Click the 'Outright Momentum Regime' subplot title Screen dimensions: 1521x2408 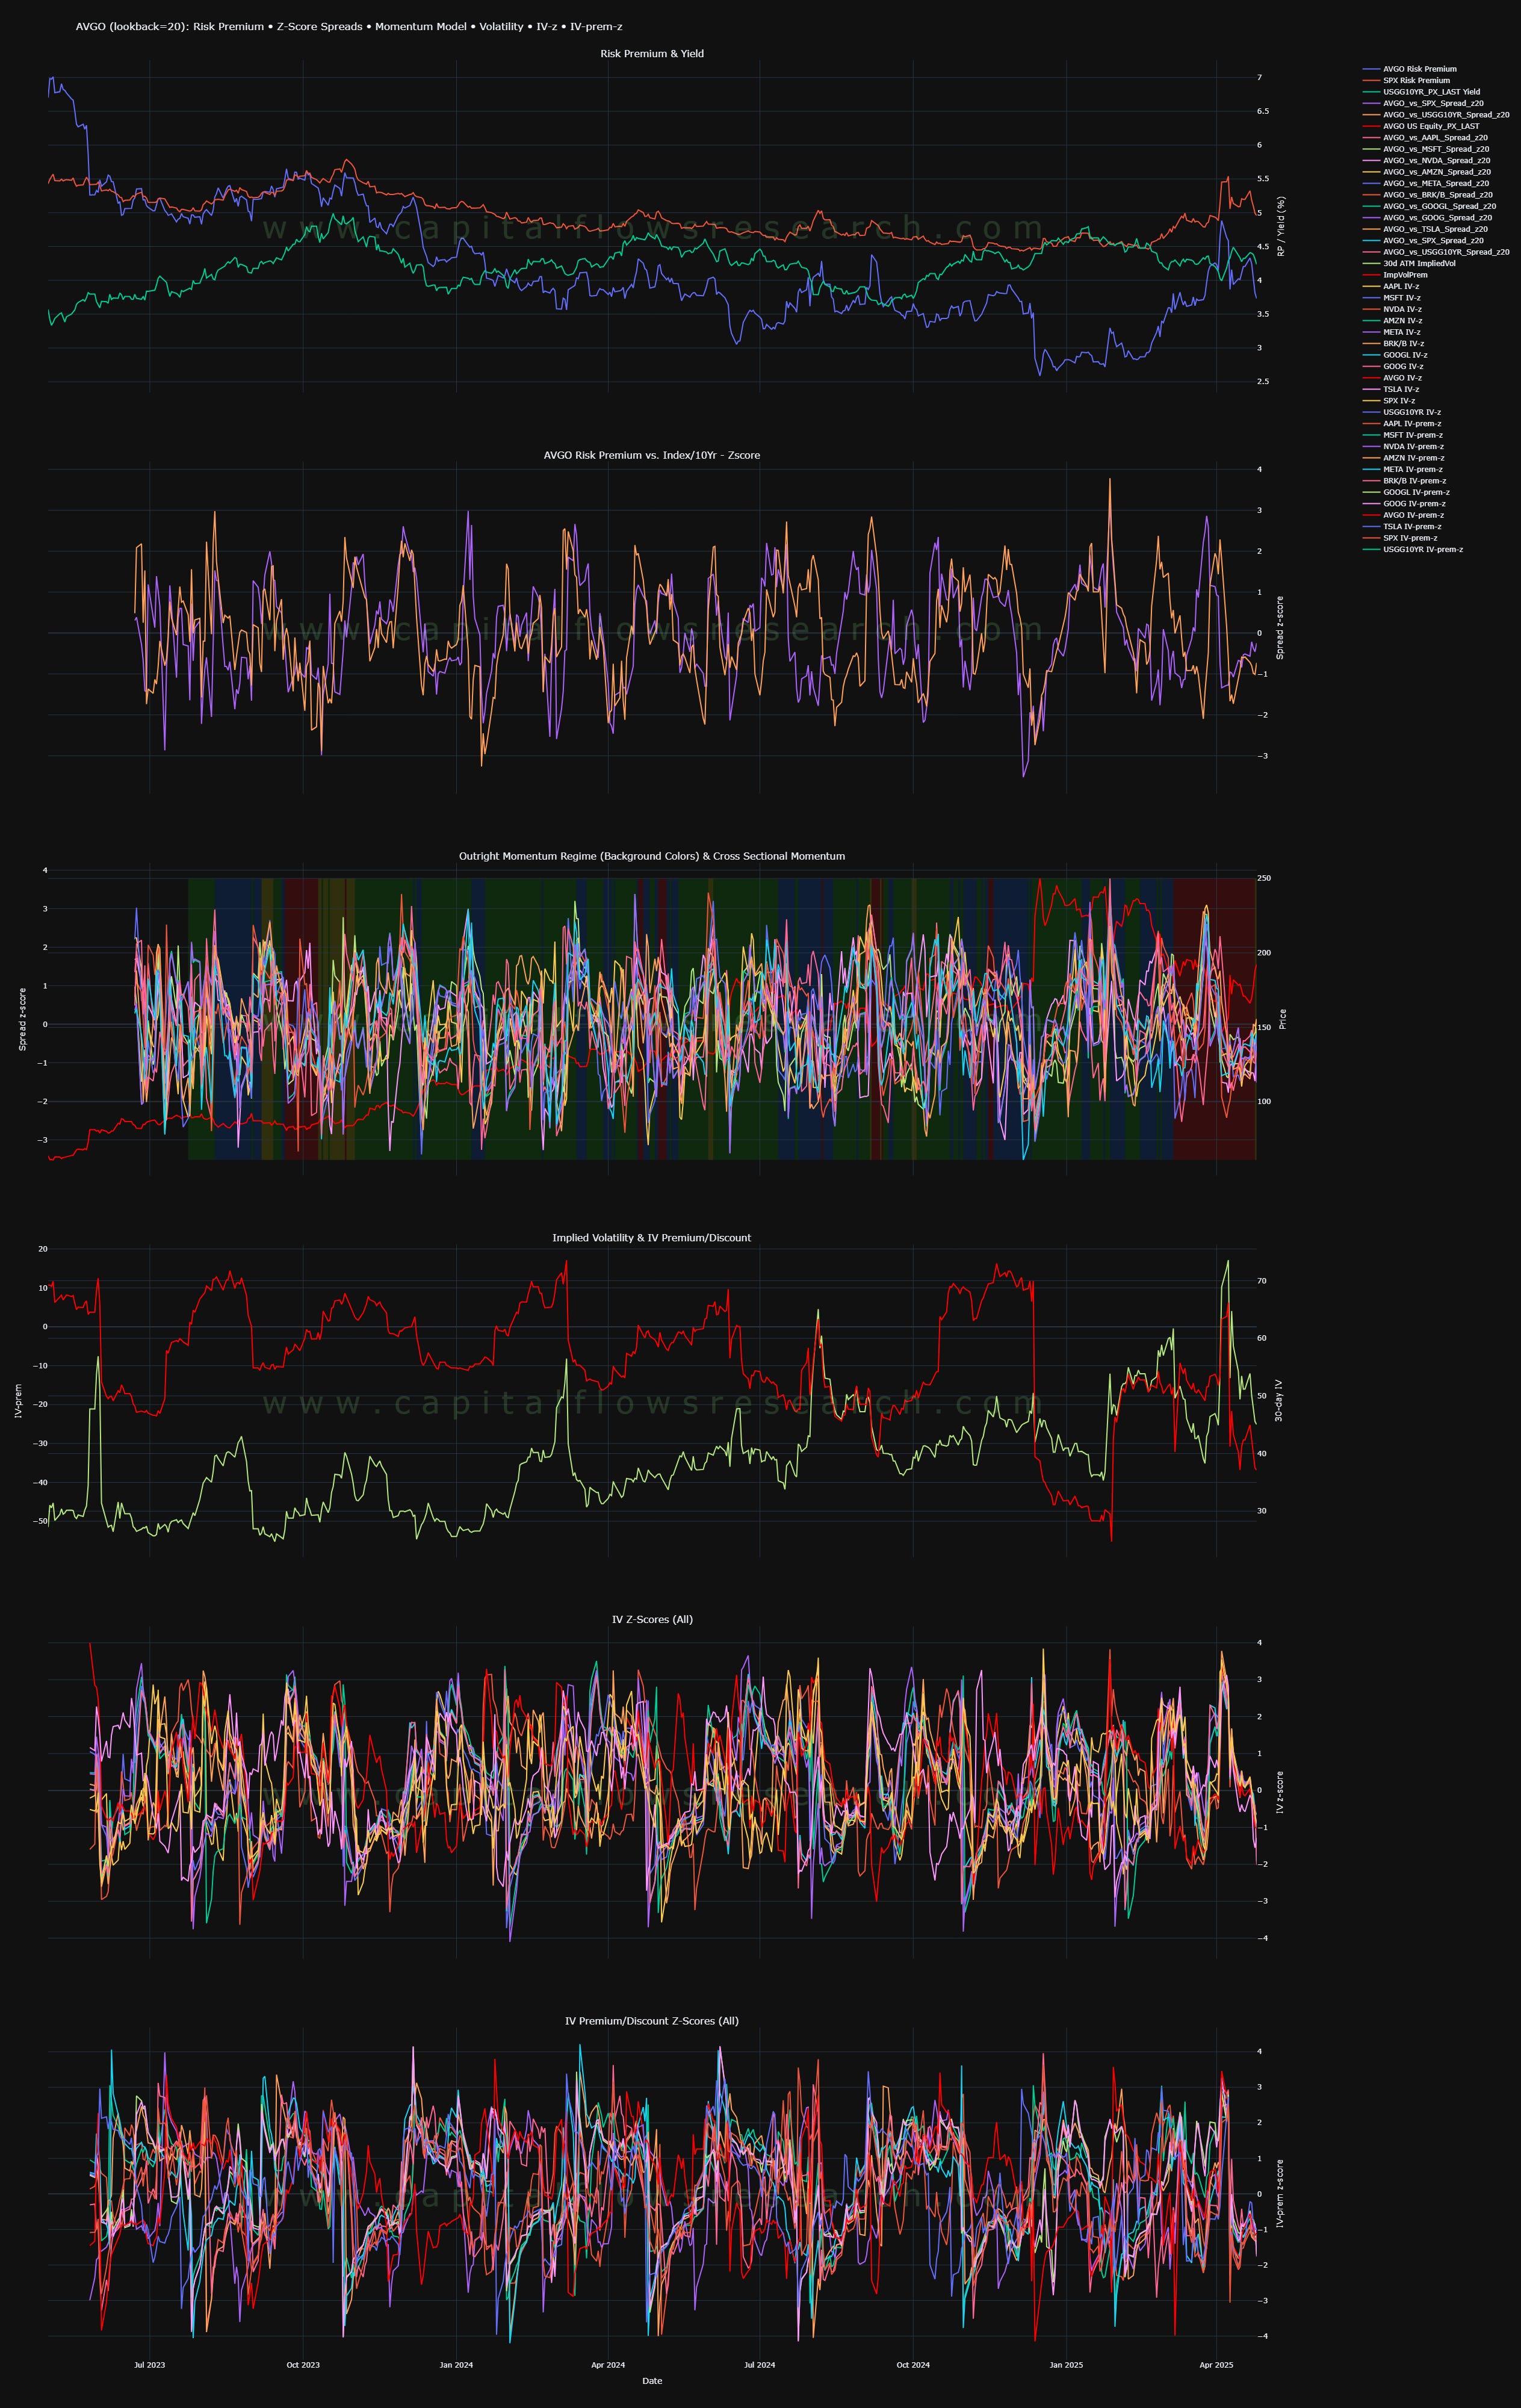[x=652, y=856]
